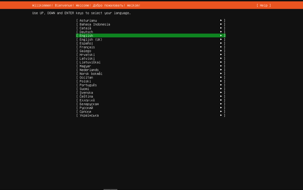Viewport: 303px width, 190px height.
Task: Select Español from the language list
Action: coord(86,43)
